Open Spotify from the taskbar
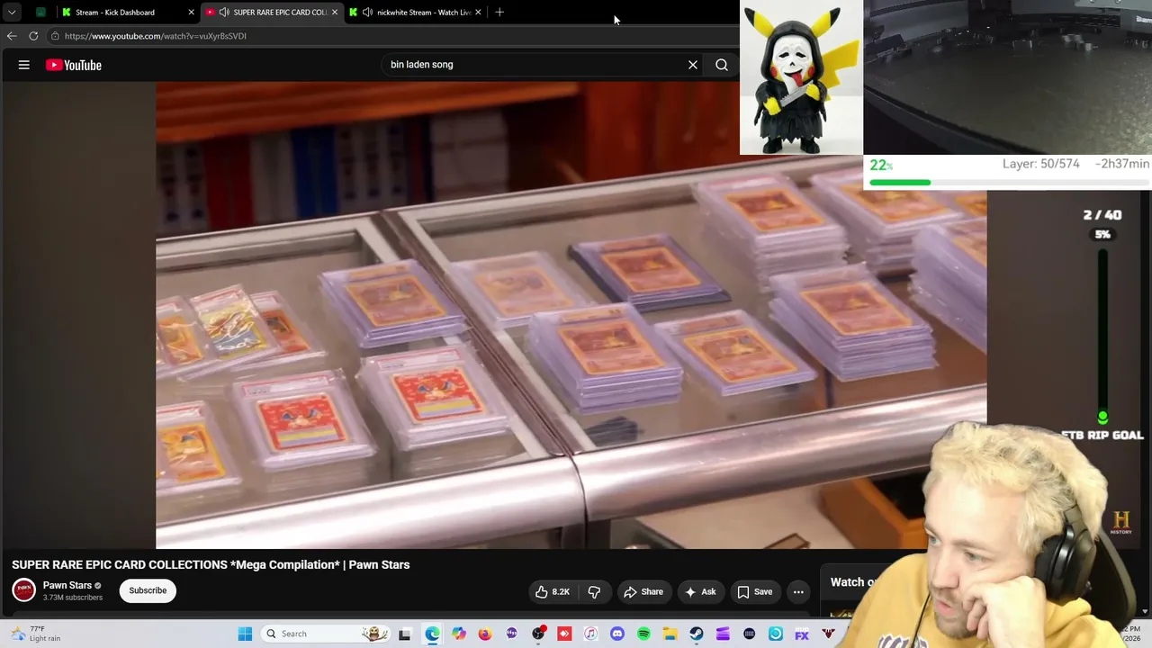 coord(643,634)
